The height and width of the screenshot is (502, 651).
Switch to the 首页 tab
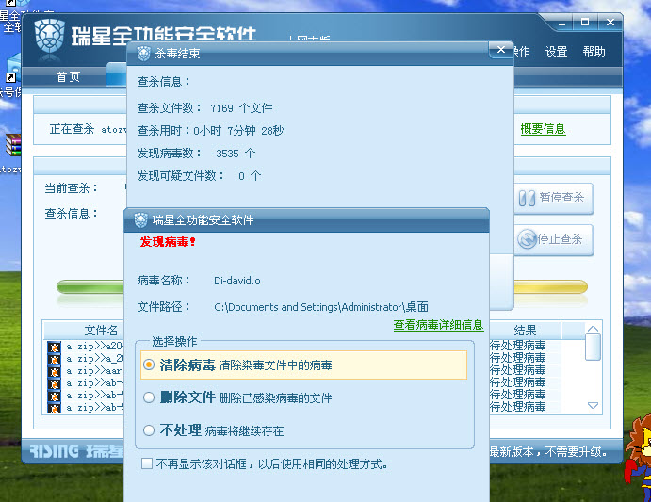68,77
